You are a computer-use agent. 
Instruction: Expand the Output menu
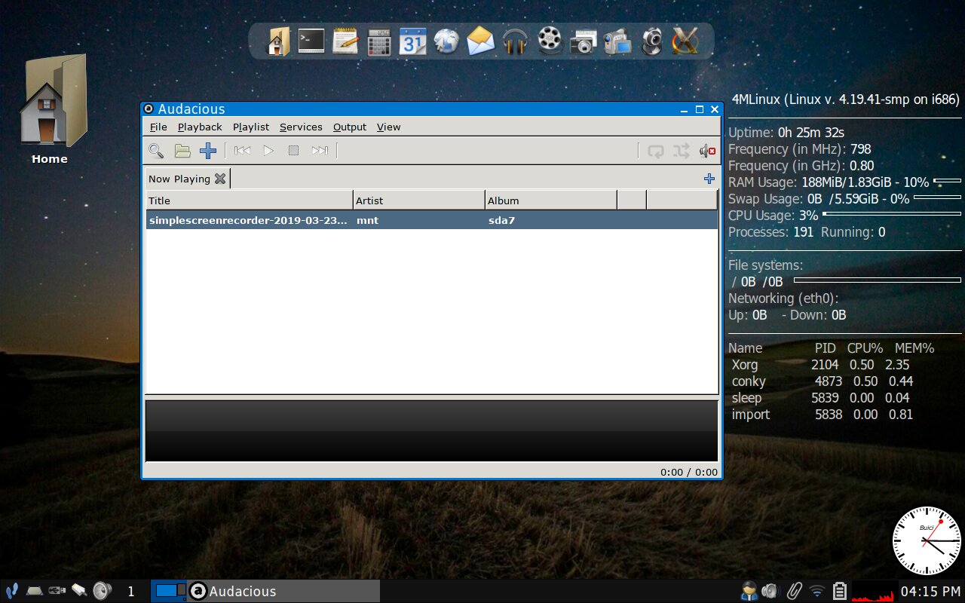pyautogui.click(x=350, y=127)
